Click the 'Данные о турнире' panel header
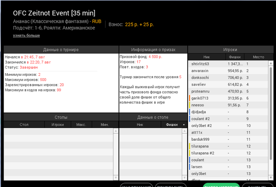 coord(61,49)
